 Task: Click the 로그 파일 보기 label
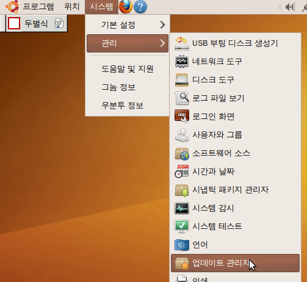click(218, 98)
